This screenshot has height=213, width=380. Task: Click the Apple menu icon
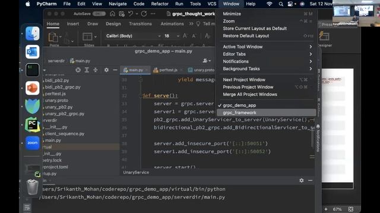[28, 4]
